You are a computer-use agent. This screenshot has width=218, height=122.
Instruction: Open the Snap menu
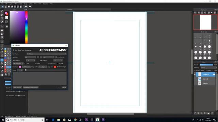(x=25, y=4)
